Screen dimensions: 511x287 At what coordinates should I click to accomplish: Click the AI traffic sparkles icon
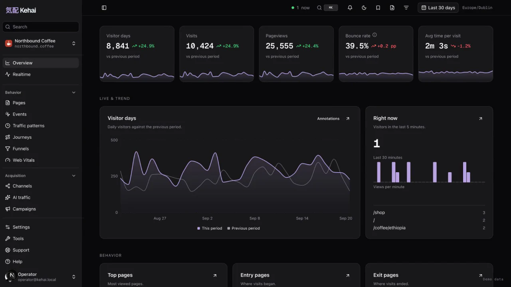tap(8, 198)
